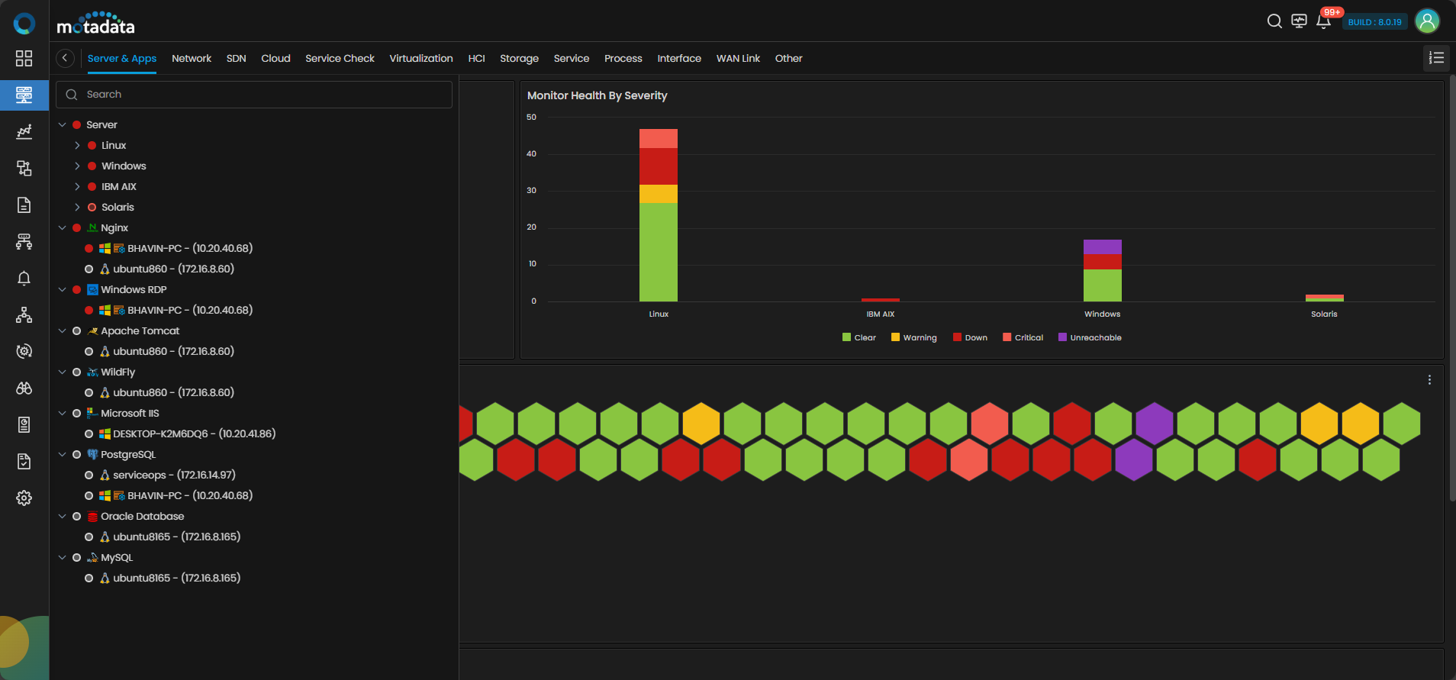Image resolution: width=1456 pixels, height=680 pixels.
Task: Open the document page icon in sidebar
Action: click(24, 205)
